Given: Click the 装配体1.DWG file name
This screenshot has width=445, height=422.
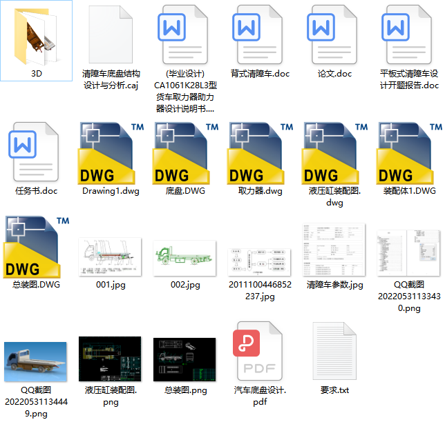Looking at the screenshot, I should tap(409, 191).
